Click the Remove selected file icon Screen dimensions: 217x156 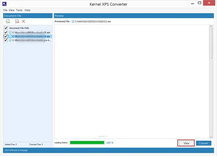(17, 21)
